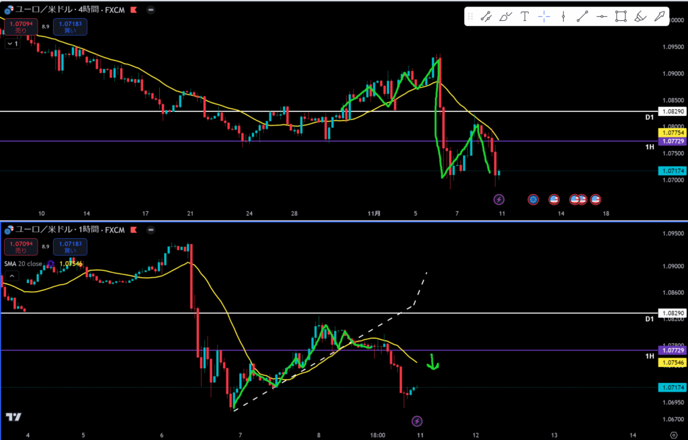Open the SMA 20 close indicator label

tap(24, 264)
